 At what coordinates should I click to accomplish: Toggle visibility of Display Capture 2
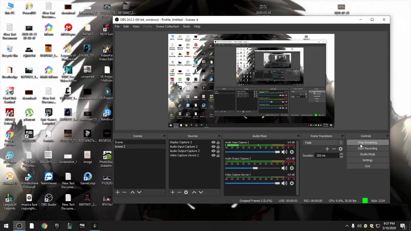tap(213, 142)
